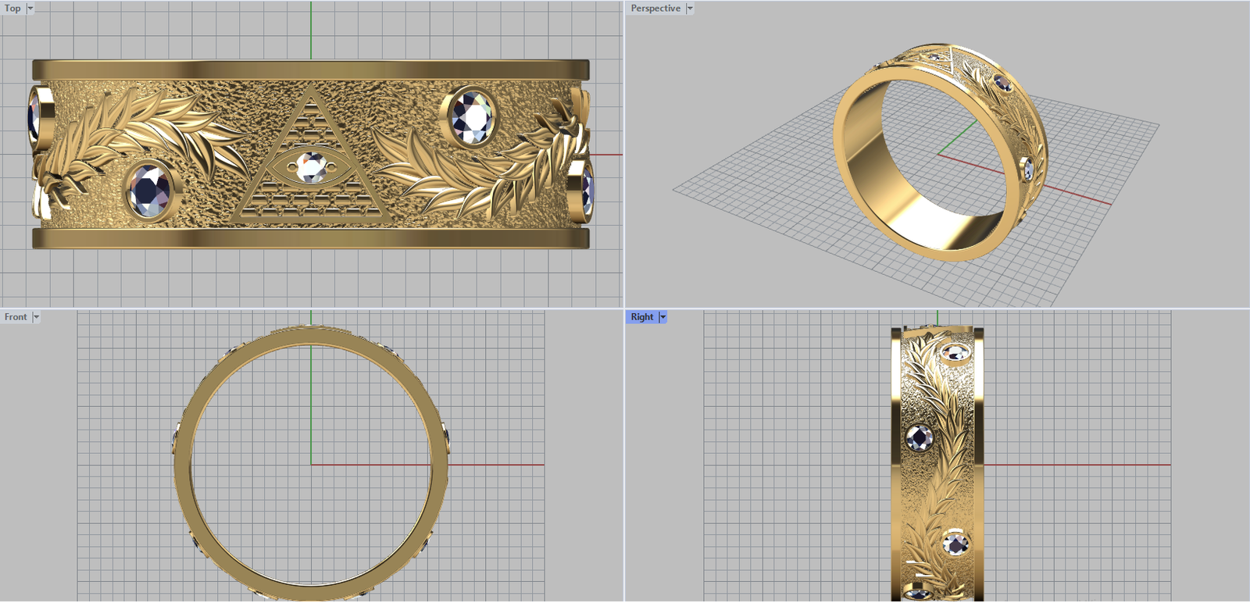The width and height of the screenshot is (1250, 603).
Task: Click the Top viewport title label
Action: (12, 9)
